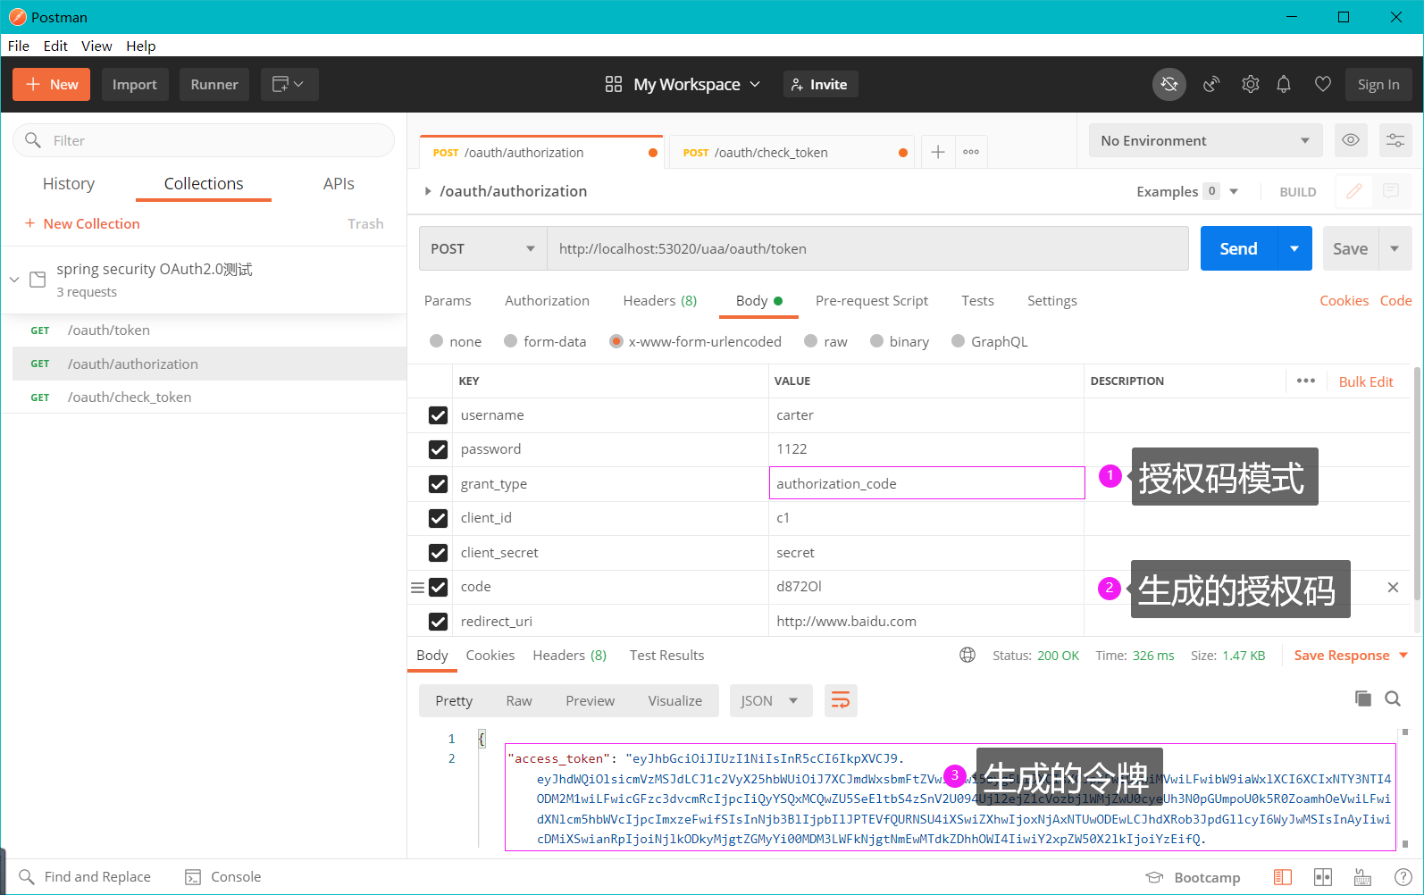The image size is (1424, 895).
Task: Switch to the APIs tab
Action: 339,183
